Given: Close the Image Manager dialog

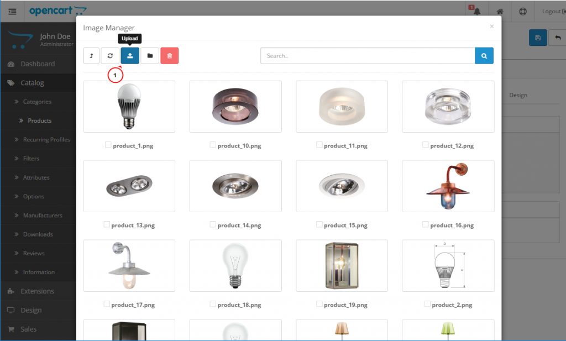Looking at the screenshot, I should click(x=491, y=27).
